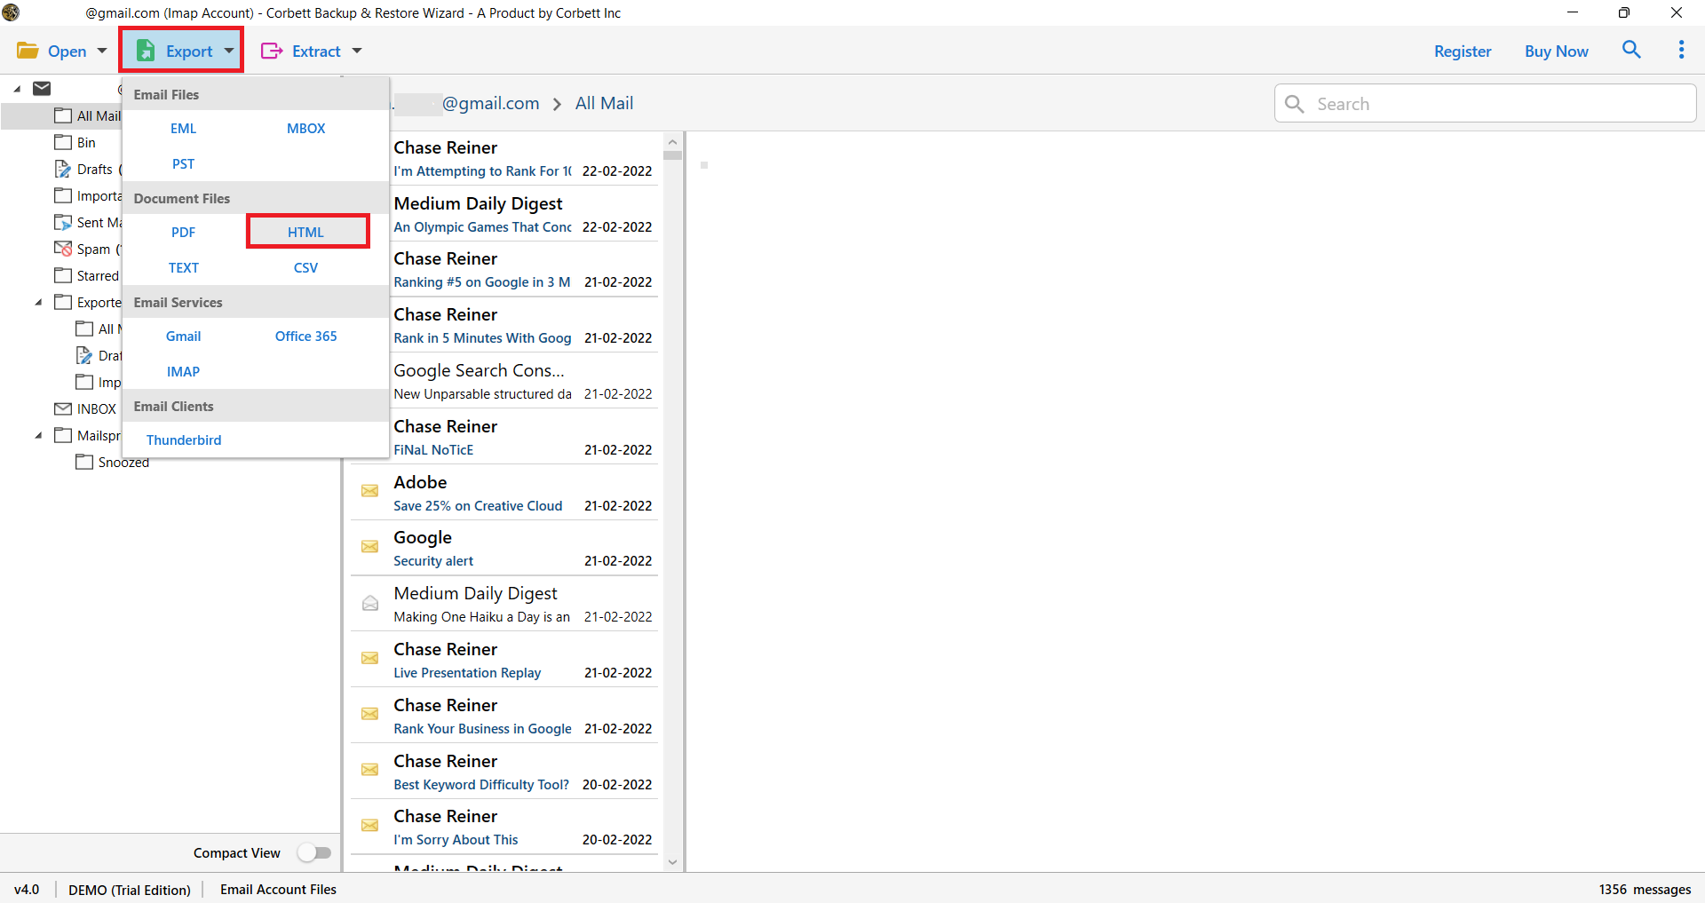Click the Sent Mail folder icon
Screen dimensions: 1705x903
coord(63,222)
